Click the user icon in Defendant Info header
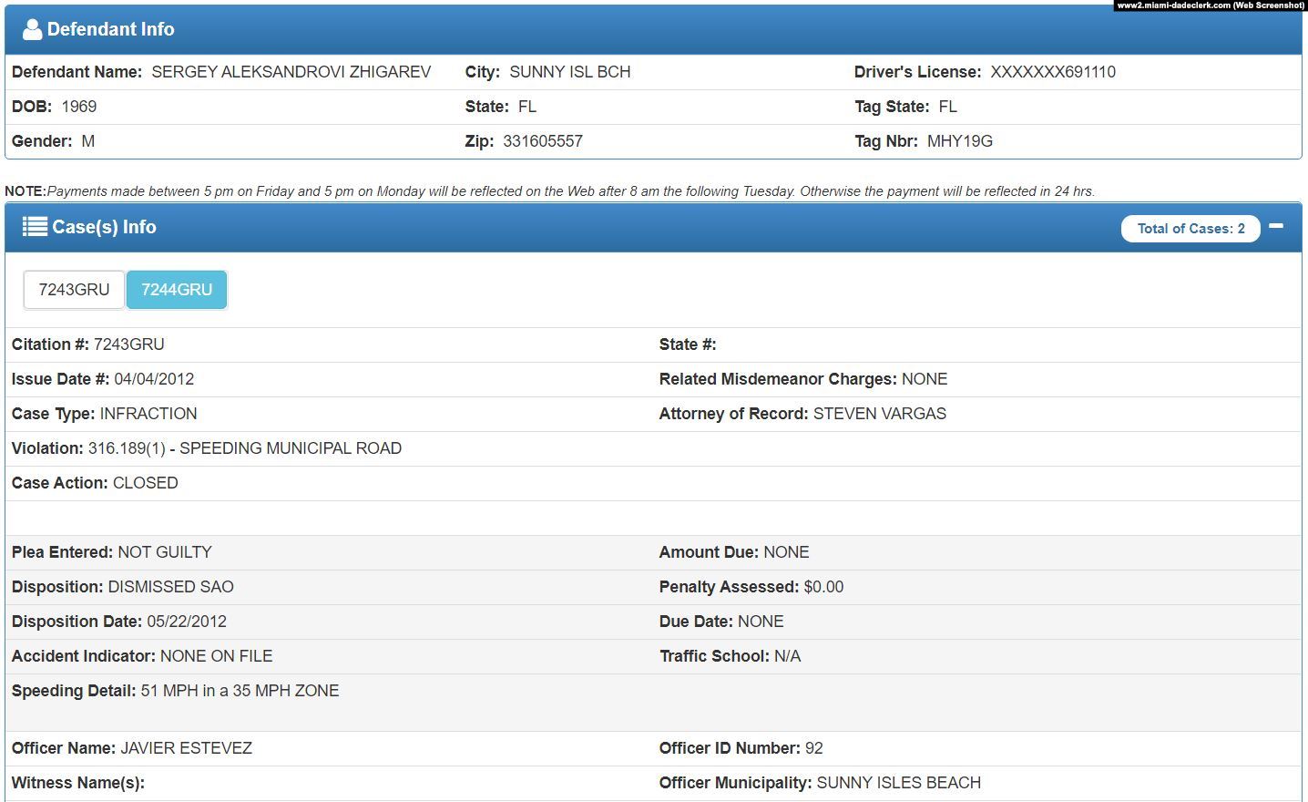 (x=32, y=29)
